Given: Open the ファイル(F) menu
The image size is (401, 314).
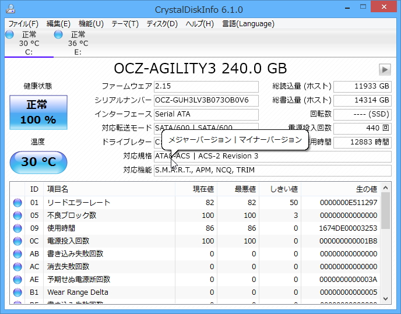Looking at the screenshot, I should pyautogui.click(x=23, y=24).
